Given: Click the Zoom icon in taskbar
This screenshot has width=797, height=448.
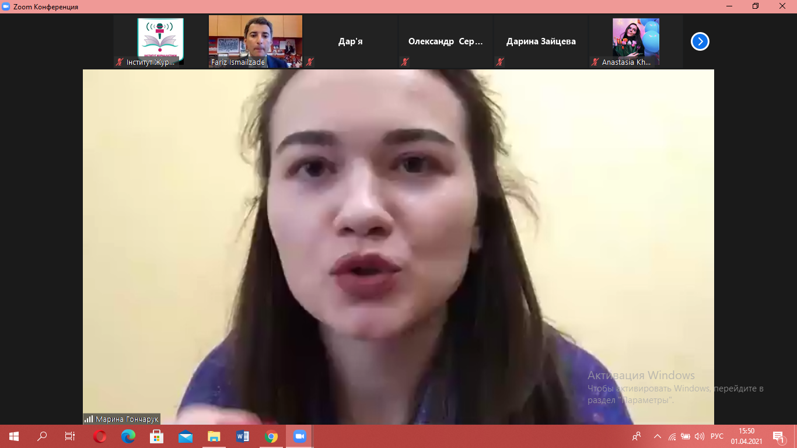Looking at the screenshot, I should [x=300, y=436].
